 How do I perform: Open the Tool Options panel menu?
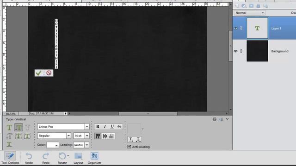(x=221, y=119)
